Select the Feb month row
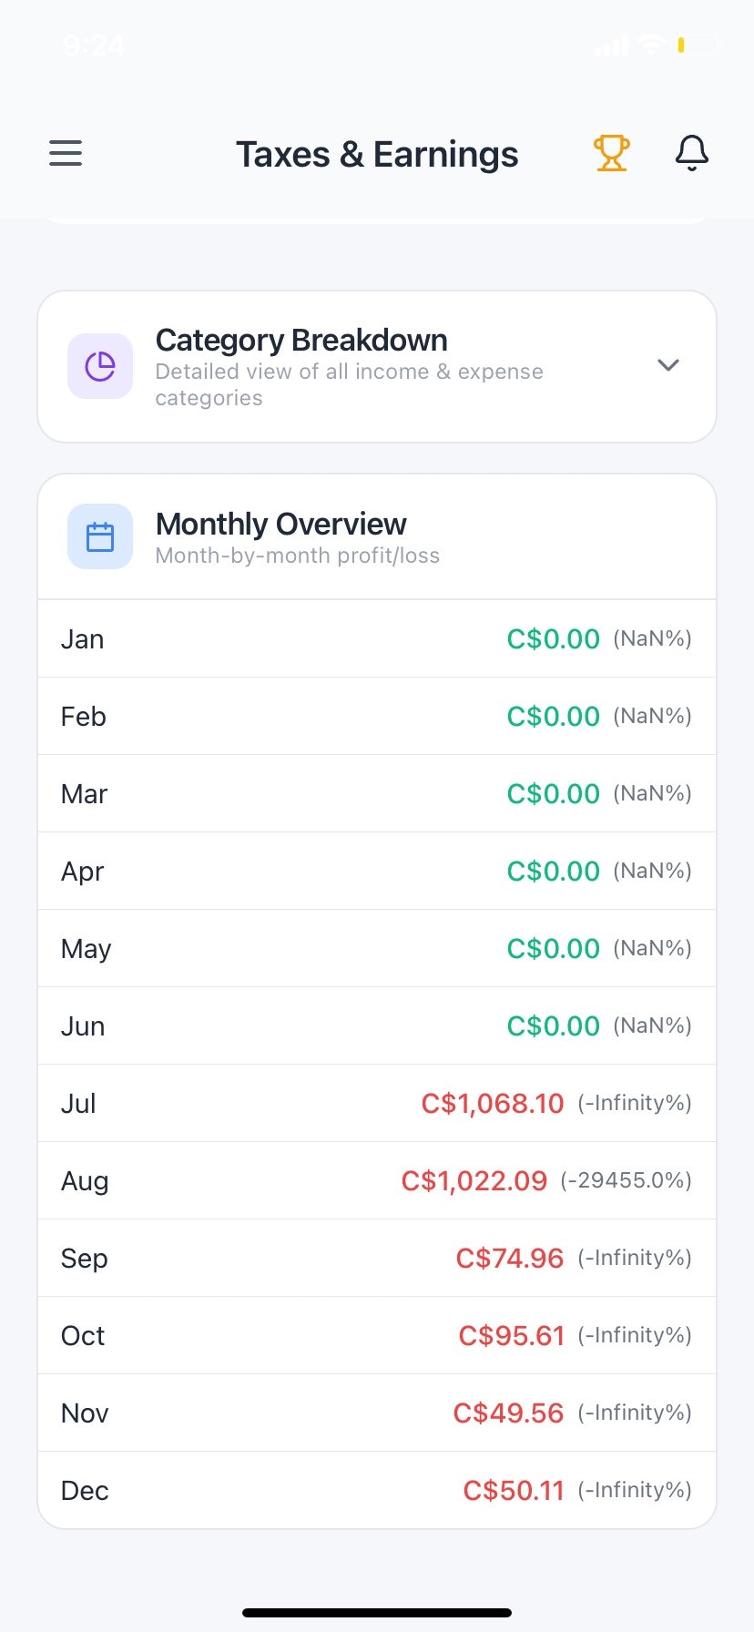This screenshot has width=754, height=1632. (x=377, y=716)
